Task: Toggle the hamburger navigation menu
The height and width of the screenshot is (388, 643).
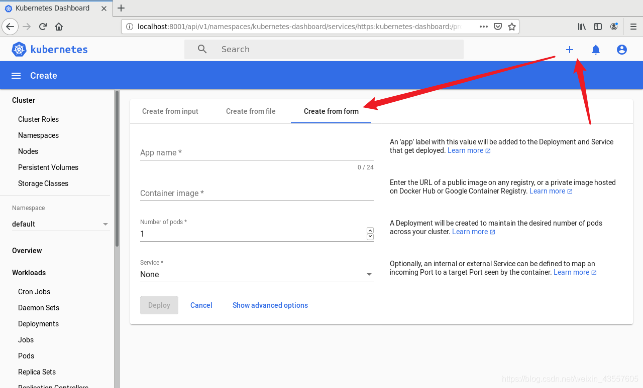Action: (x=16, y=76)
